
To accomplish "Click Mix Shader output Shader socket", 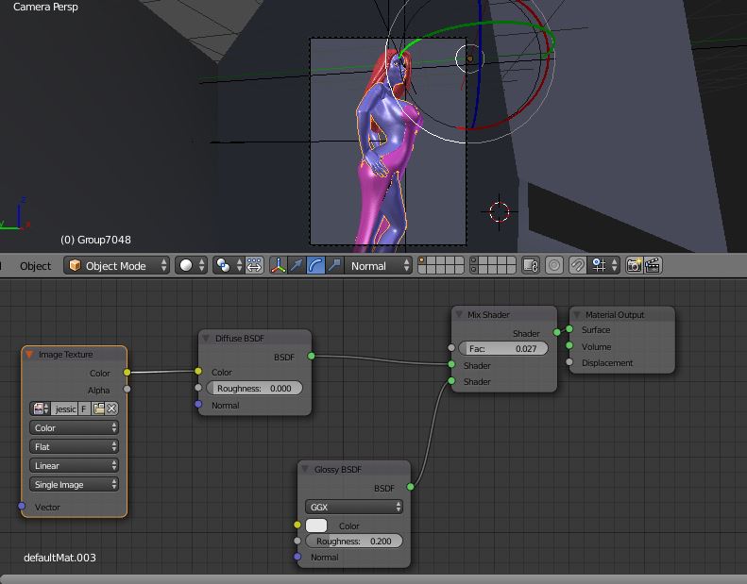I will [557, 332].
